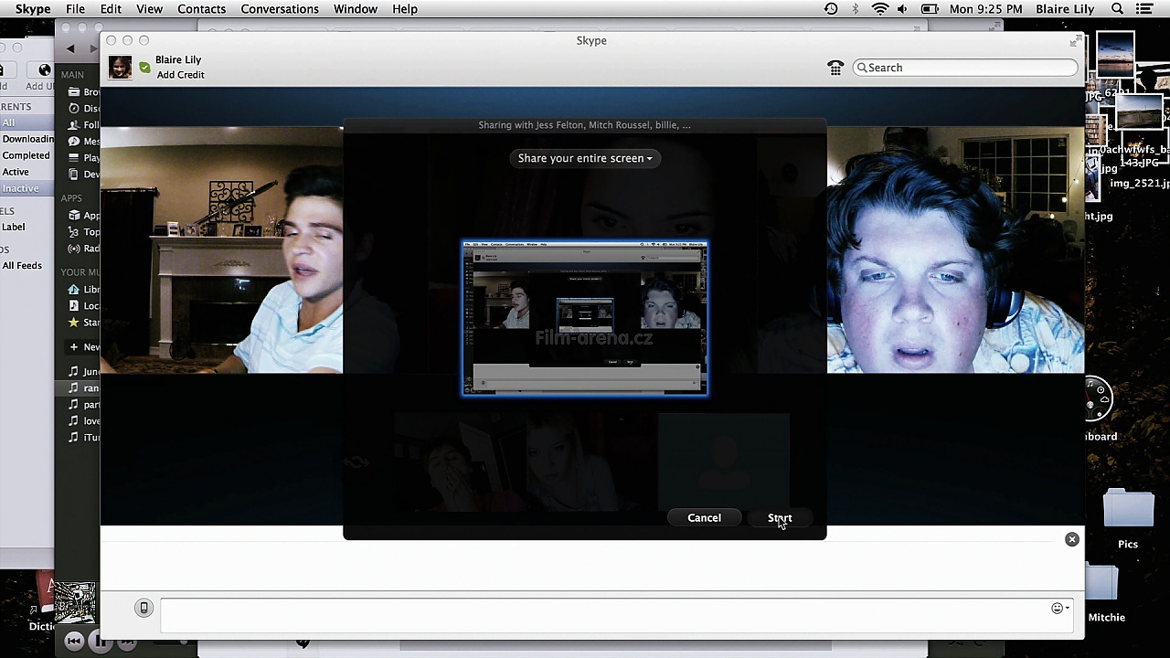Open Notification Center list icon
Viewport: 1170px width, 658px height.
point(1145,9)
